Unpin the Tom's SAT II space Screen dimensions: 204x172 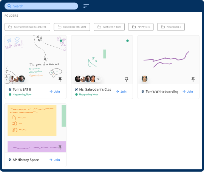(60, 79)
